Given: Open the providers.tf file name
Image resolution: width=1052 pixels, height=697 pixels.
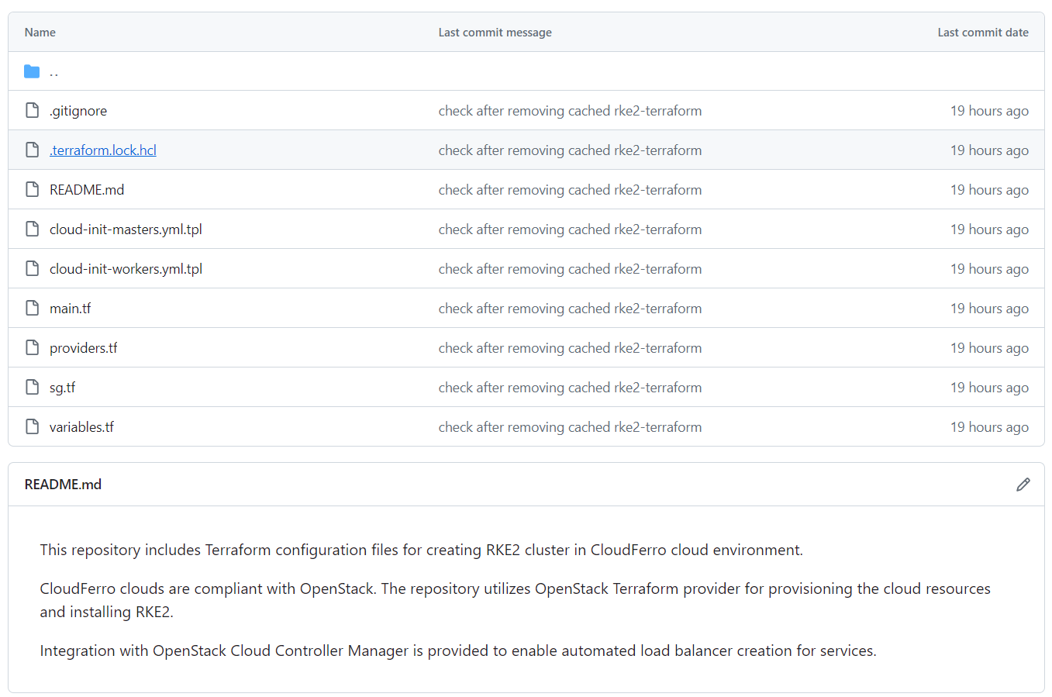Looking at the screenshot, I should [x=83, y=348].
